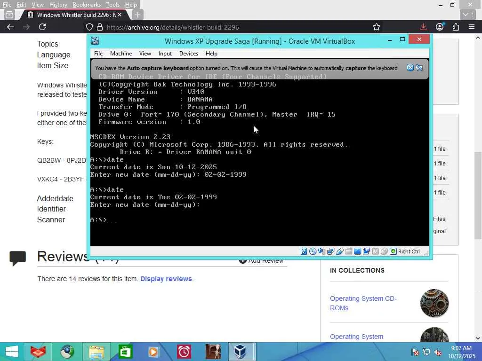The height and width of the screenshot is (361, 482).
Task: Click the VirtualBox window title bar icon
Action: click(95, 41)
